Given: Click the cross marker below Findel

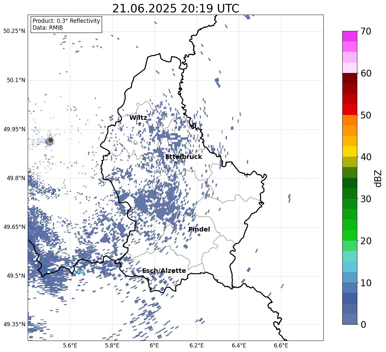Looking at the screenshot, I should tap(199, 235).
